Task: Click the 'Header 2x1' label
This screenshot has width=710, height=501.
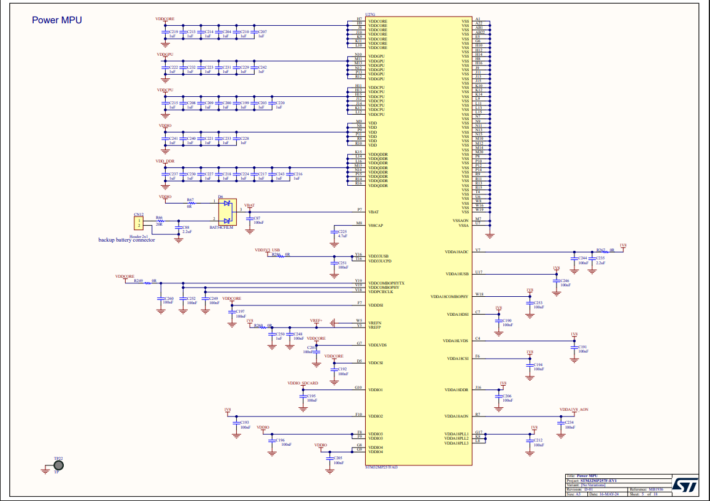Action: click(x=139, y=236)
